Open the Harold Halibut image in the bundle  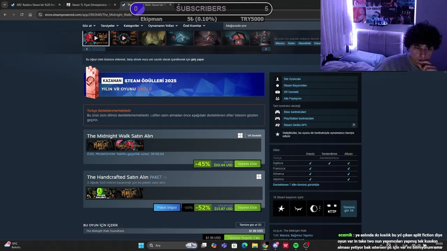(x=101, y=193)
